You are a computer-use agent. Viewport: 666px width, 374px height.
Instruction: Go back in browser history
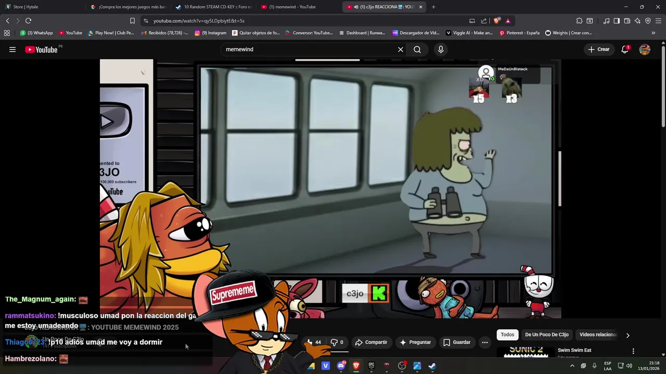click(x=7, y=21)
